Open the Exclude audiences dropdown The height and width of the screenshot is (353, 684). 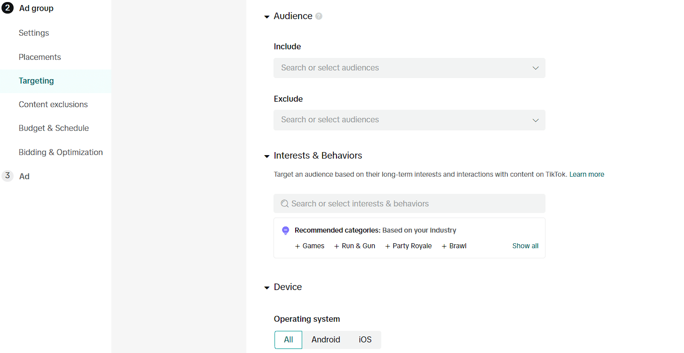point(409,120)
